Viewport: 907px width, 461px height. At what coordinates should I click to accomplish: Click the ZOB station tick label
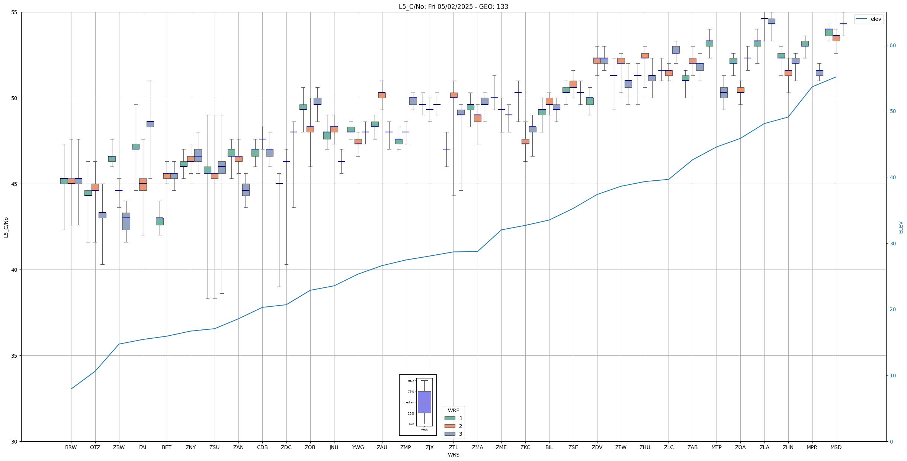[x=310, y=447]
